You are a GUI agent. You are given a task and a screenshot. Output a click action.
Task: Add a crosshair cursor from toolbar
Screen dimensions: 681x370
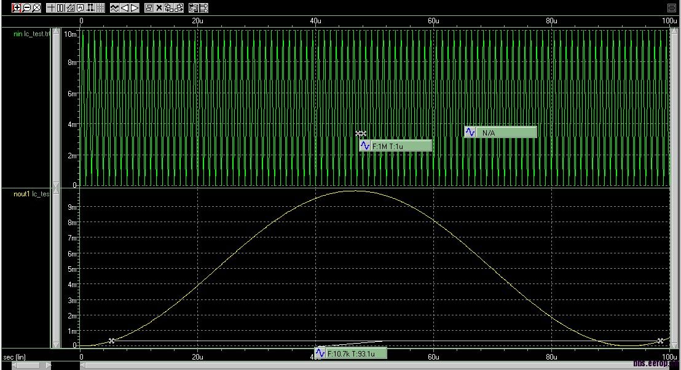(x=51, y=8)
